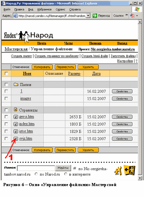Open the Загрузить файлы link
Viewport: 144px width, 197px height.
(123, 56)
